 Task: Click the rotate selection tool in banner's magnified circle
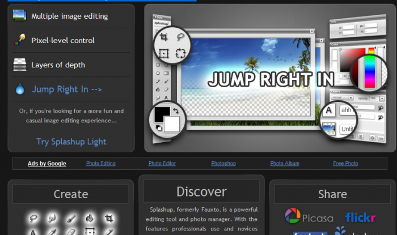tap(180, 53)
